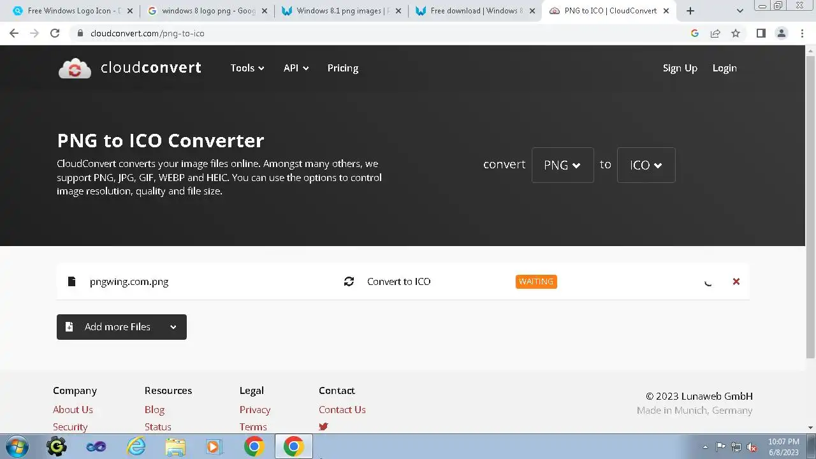Open Windows Explorer folder in taskbar
This screenshot has height=459, width=816.
pos(175,447)
